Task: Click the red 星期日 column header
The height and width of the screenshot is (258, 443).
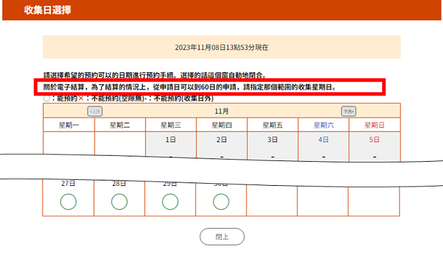Action: 375,125
